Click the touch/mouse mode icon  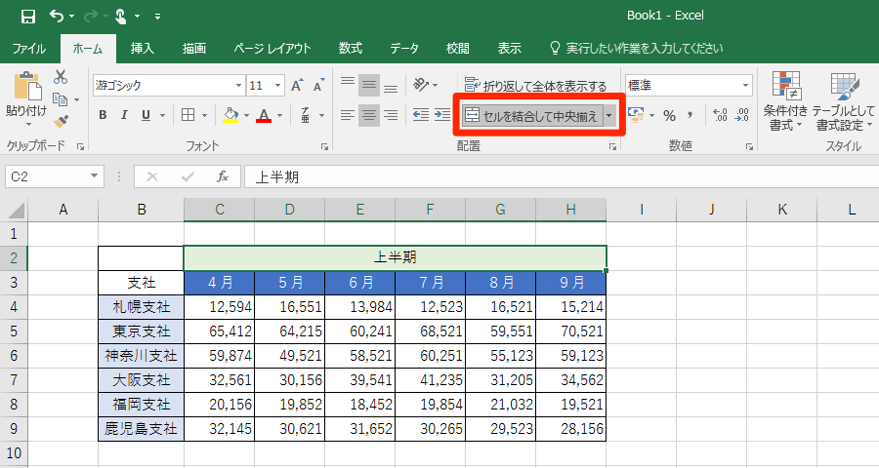120,17
